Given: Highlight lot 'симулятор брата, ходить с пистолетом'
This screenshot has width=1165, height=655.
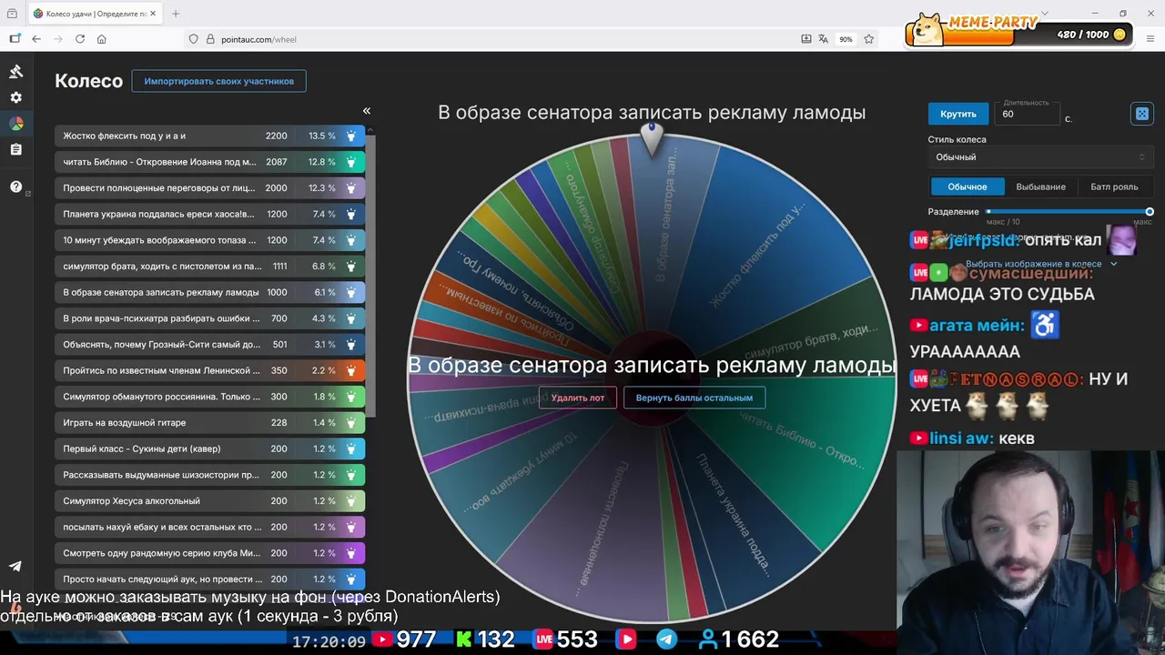Looking at the screenshot, I should [351, 267].
